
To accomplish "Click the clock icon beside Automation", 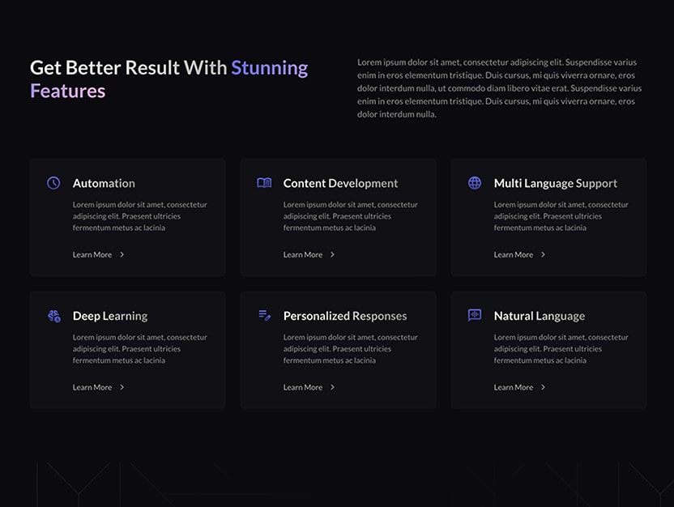I will pyautogui.click(x=53, y=183).
